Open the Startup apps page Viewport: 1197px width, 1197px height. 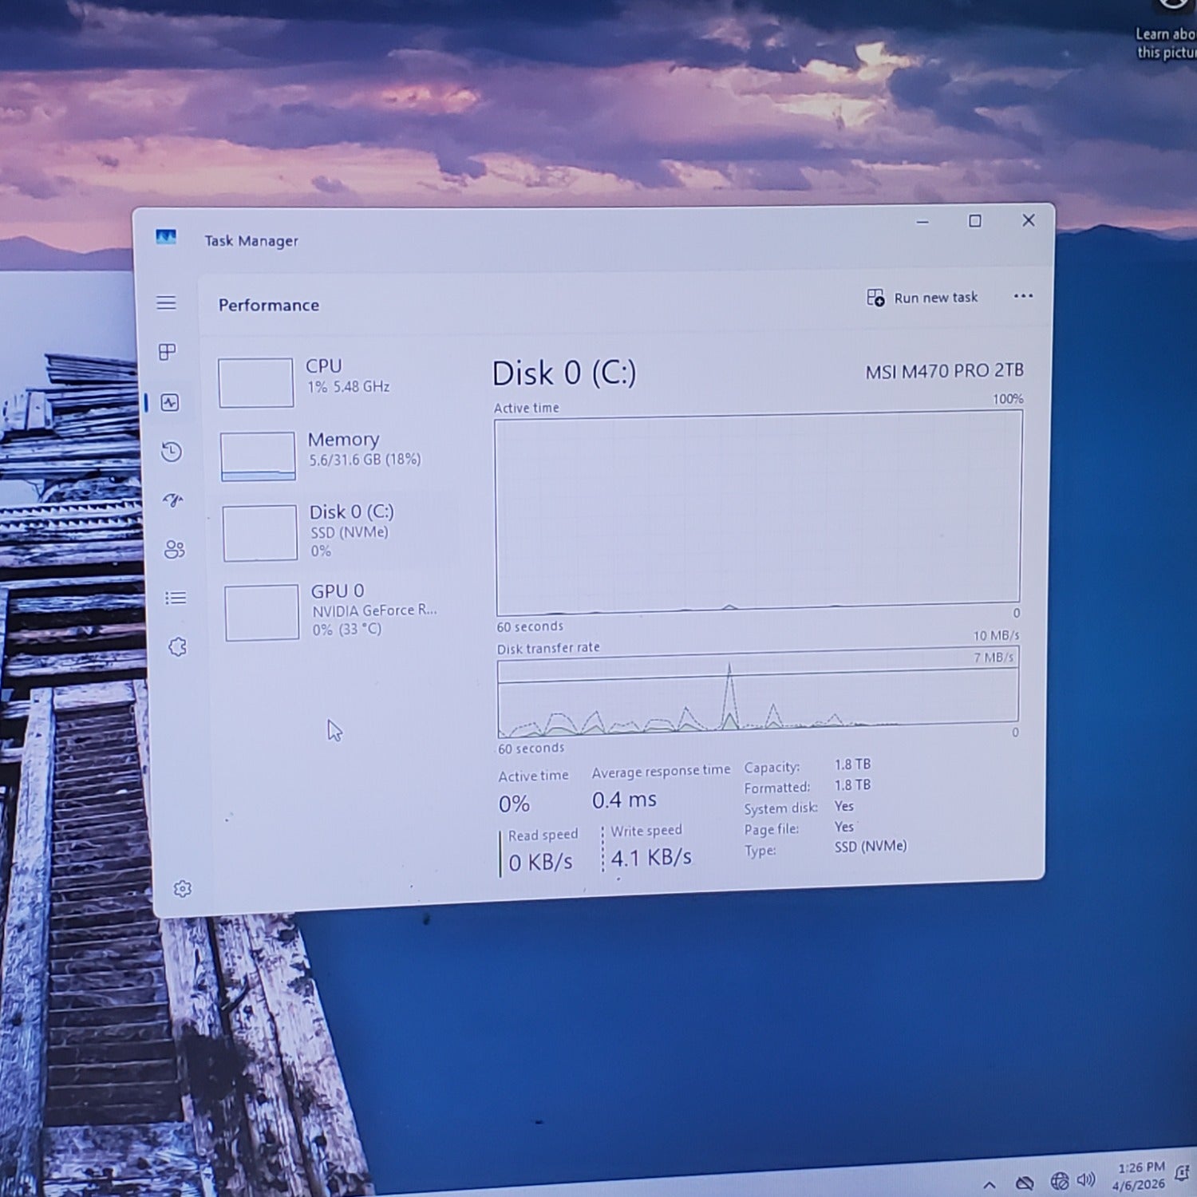tap(173, 500)
